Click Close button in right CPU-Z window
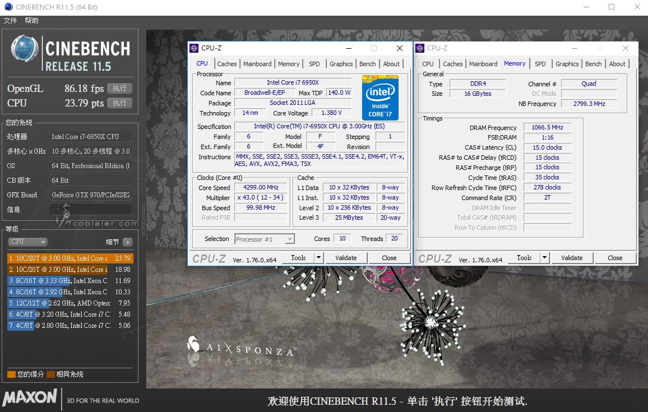This screenshot has height=412, width=648. (615, 258)
